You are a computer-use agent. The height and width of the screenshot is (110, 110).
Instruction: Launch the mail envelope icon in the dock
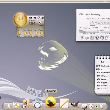click(16, 105)
